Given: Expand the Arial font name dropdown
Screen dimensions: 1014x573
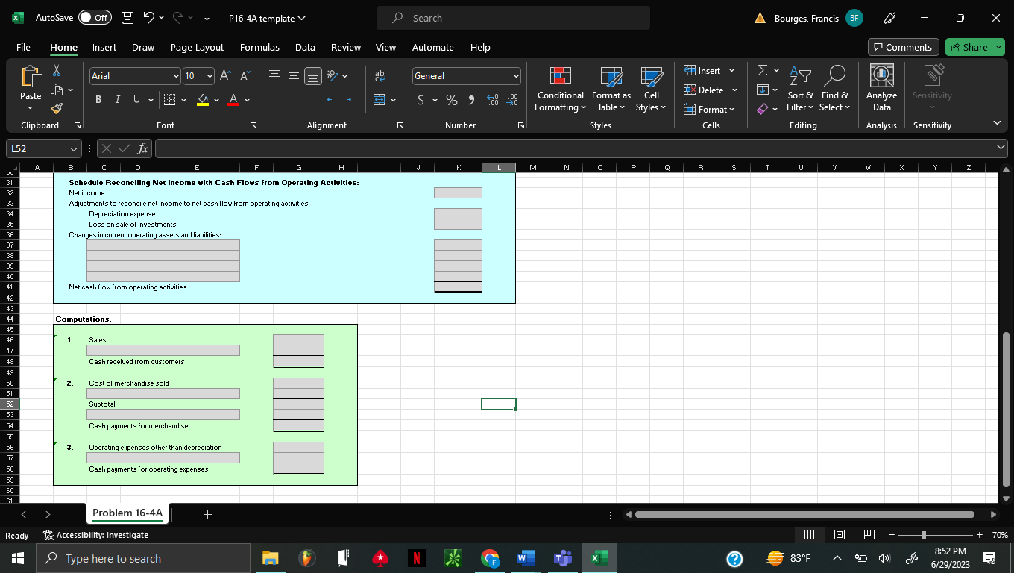Looking at the screenshot, I should tap(176, 76).
